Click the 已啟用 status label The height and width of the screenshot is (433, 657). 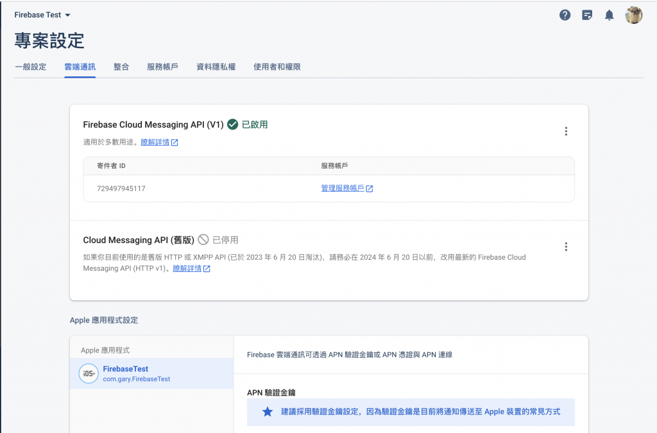pyautogui.click(x=255, y=124)
